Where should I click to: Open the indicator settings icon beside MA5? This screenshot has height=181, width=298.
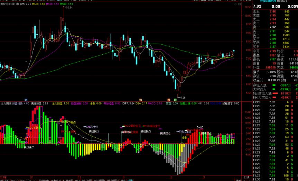[x=18, y=4]
